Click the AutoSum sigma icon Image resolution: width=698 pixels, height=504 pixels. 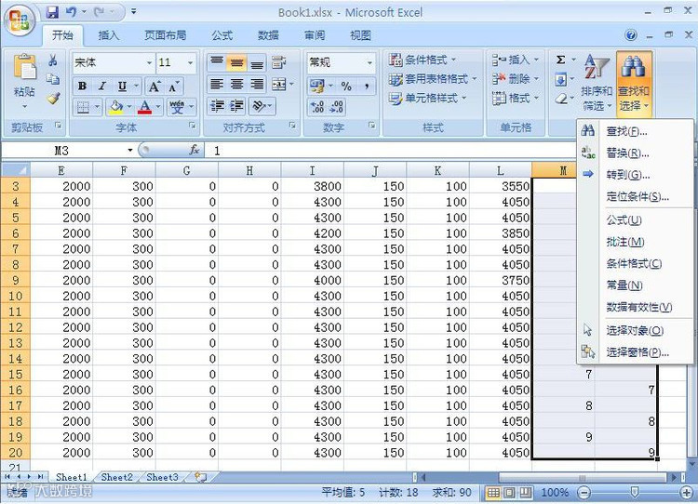point(561,60)
